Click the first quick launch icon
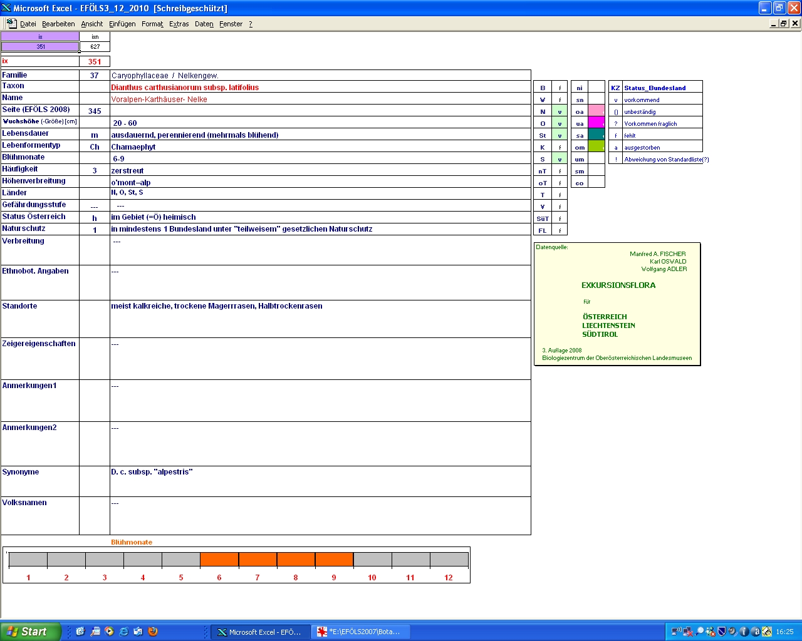The height and width of the screenshot is (641, 802). [x=80, y=632]
